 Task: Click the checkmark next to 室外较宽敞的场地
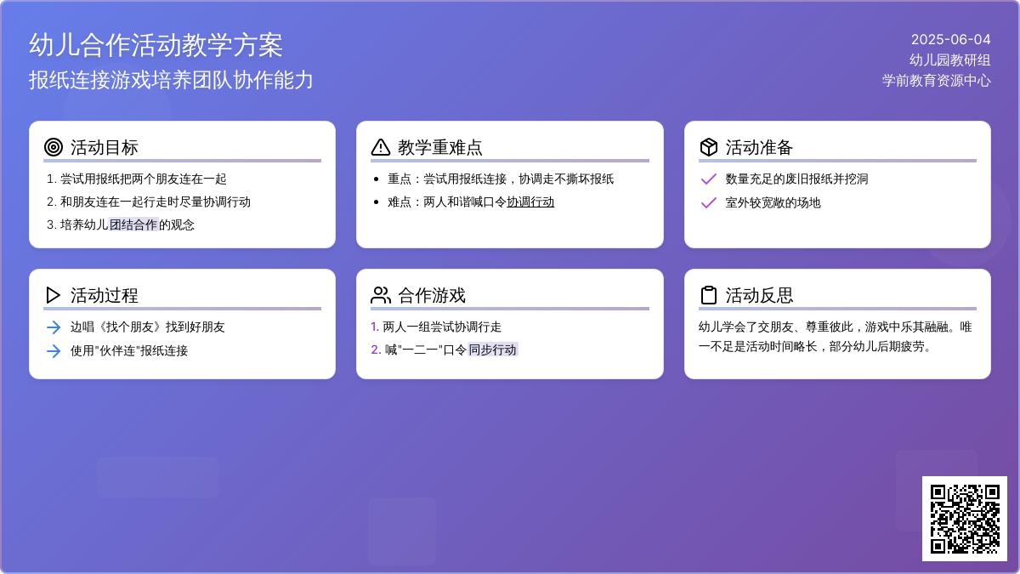point(708,203)
